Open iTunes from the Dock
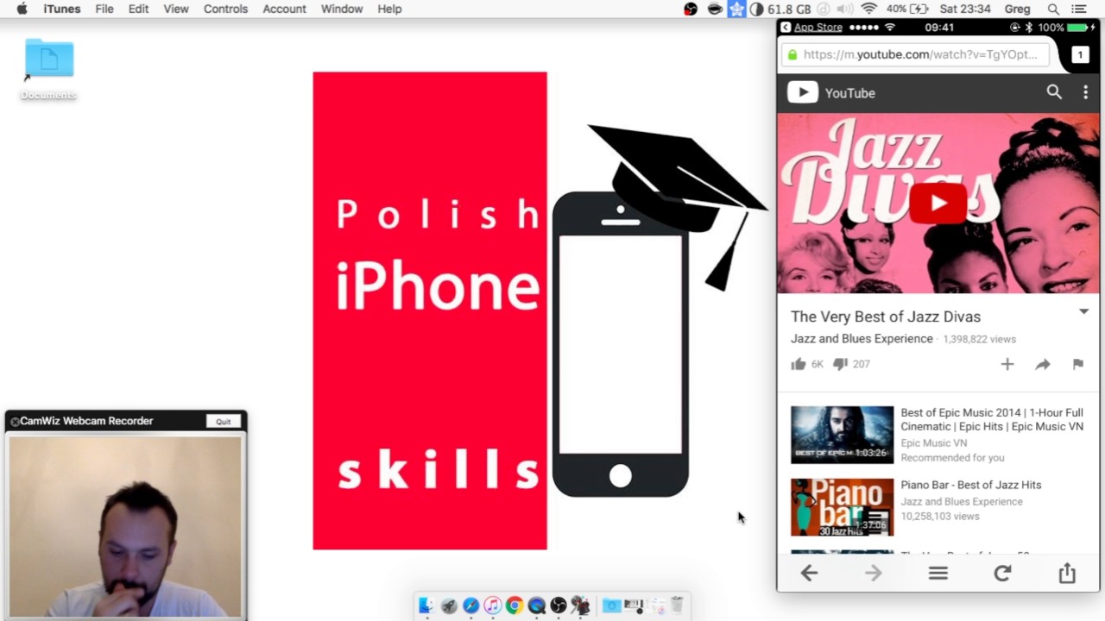 (x=492, y=605)
